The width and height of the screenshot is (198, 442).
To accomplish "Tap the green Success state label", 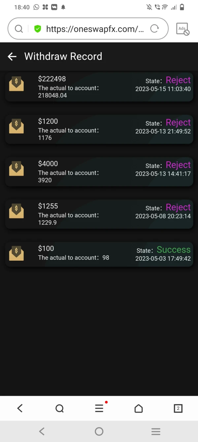I will coord(174,250).
